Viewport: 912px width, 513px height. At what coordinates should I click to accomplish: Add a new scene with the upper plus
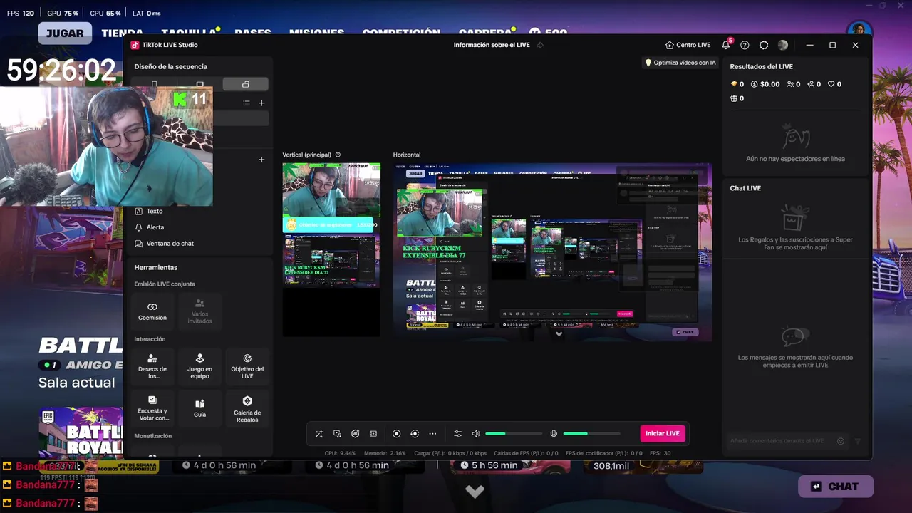(x=261, y=103)
